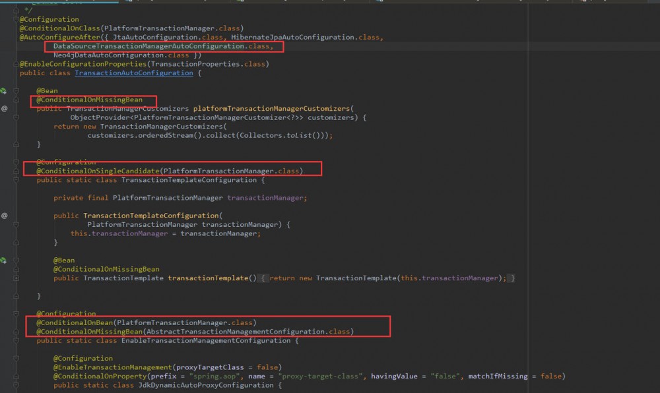Image resolution: width=660 pixels, height=393 pixels.
Task: Click the 'private final' transactionManager field name
Action: point(265,198)
